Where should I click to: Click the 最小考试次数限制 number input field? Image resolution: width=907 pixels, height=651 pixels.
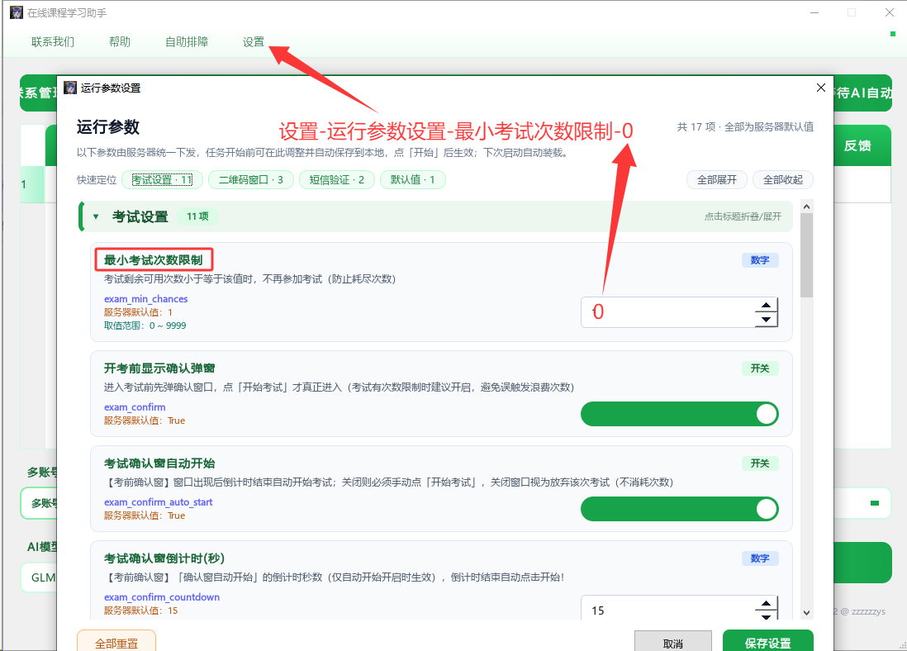668,312
